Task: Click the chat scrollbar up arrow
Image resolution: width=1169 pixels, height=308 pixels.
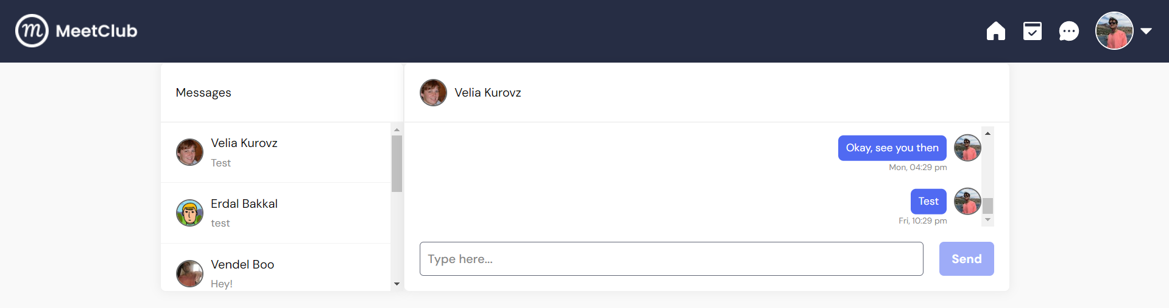Action: (987, 133)
